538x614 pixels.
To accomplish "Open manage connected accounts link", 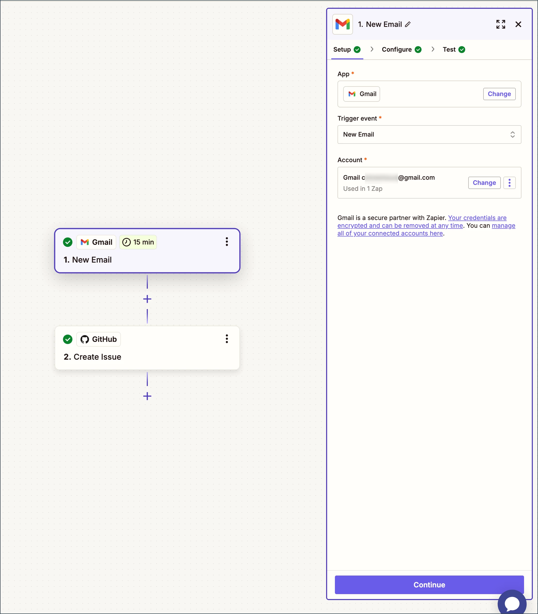I will (426, 230).
